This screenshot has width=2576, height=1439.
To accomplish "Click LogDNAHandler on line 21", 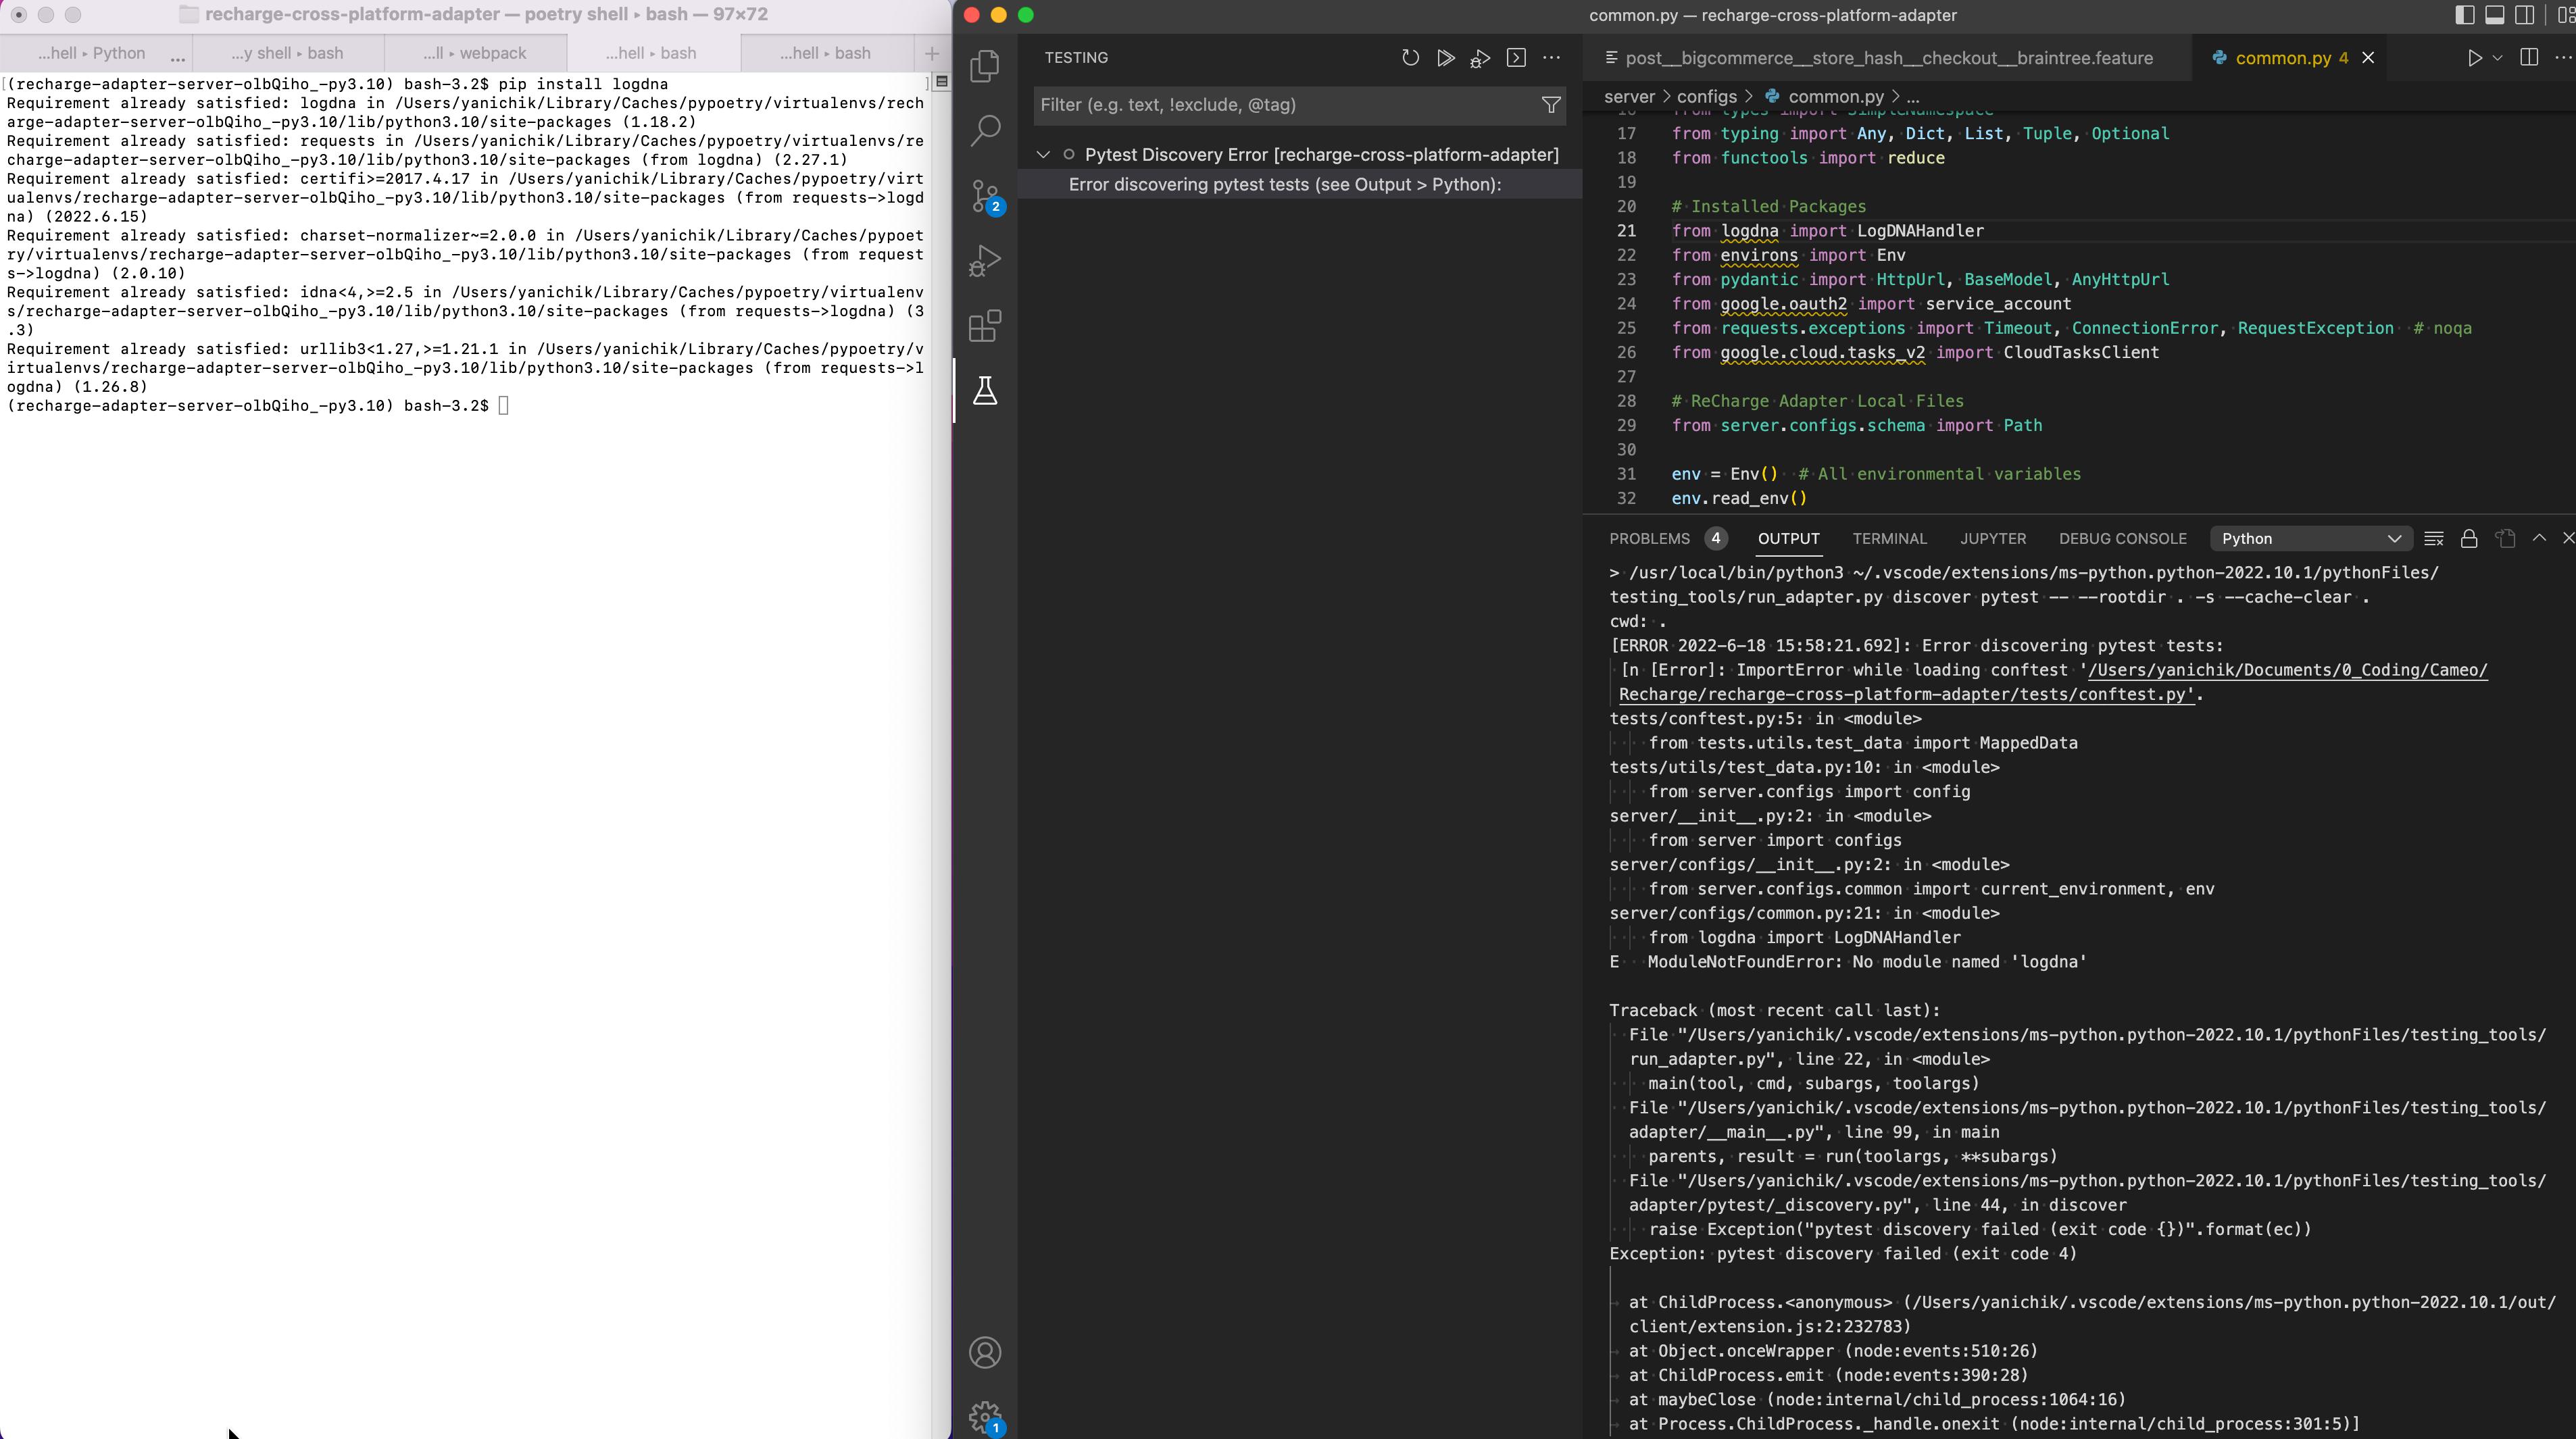I will [x=1920, y=231].
